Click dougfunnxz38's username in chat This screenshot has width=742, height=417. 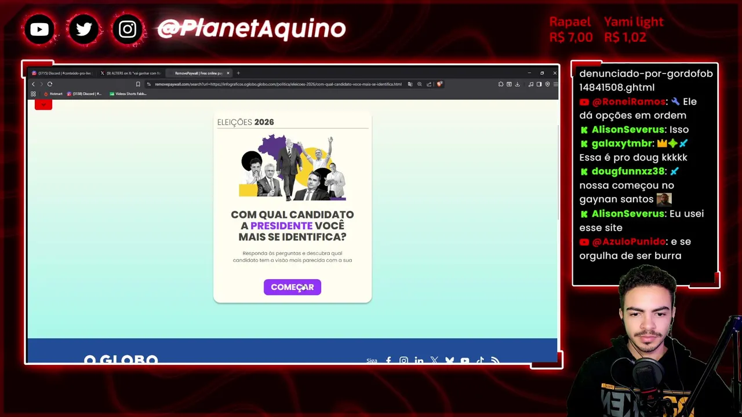click(x=628, y=171)
